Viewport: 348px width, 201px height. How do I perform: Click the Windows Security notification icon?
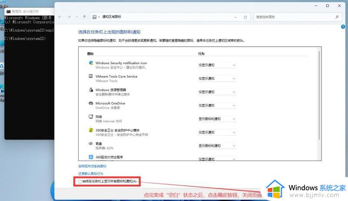coord(91,63)
